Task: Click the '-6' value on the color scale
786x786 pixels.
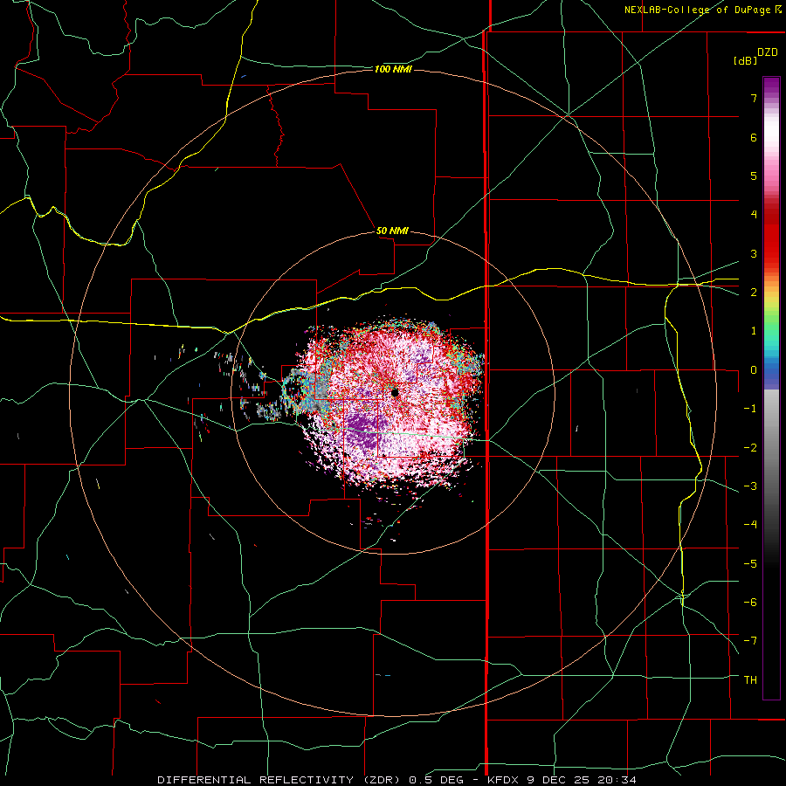Action: point(750,603)
